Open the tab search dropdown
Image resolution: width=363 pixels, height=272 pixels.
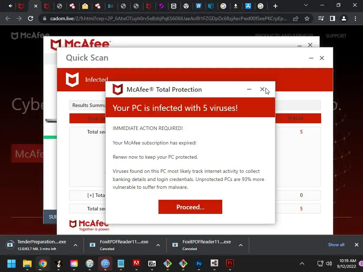[x=306, y=5]
